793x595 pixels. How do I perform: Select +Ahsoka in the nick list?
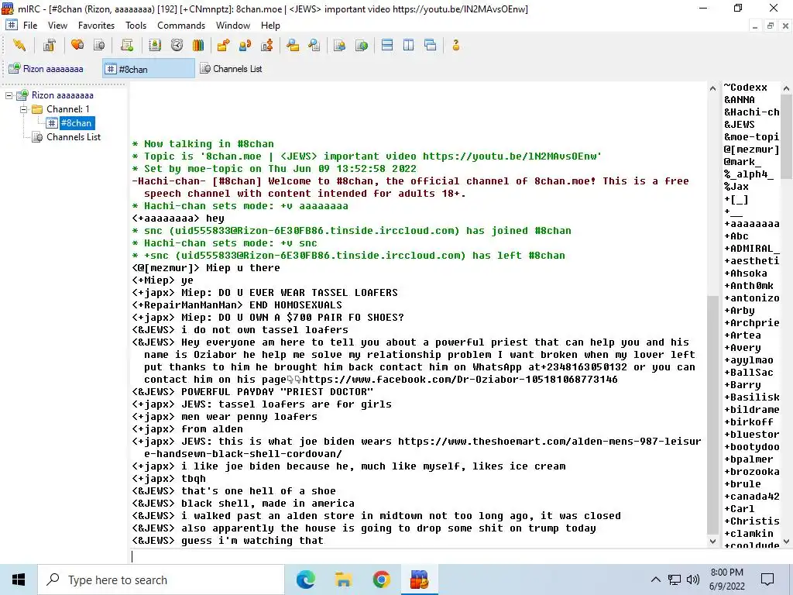(x=746, y=273)
